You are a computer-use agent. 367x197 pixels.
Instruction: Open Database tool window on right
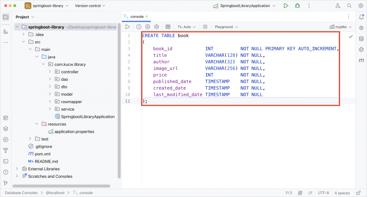(361, 39)
